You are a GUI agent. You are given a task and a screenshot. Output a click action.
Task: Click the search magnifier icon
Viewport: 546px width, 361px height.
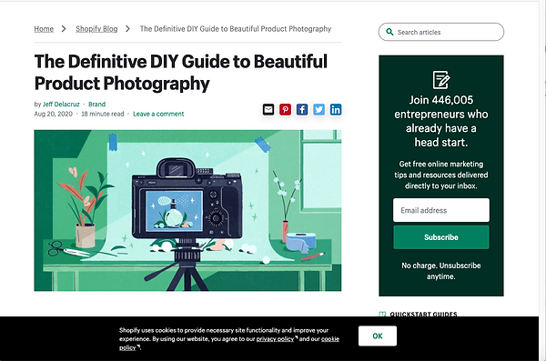click(x=389, y=32)
